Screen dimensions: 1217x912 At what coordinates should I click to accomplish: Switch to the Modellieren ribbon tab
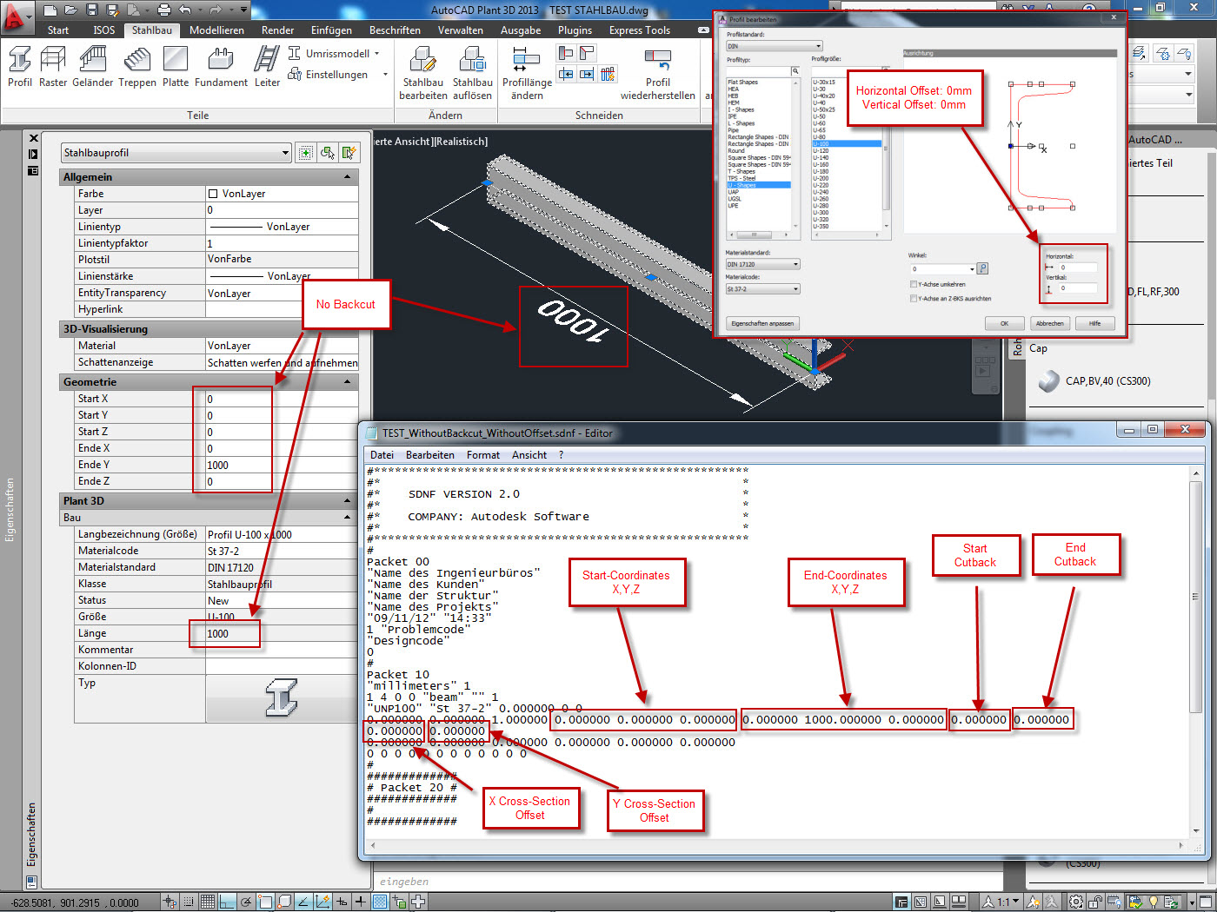tap(216, 30)
